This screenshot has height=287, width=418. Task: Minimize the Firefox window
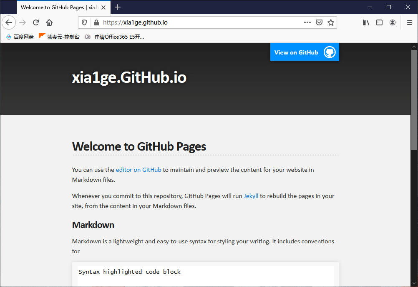[370, 7]
